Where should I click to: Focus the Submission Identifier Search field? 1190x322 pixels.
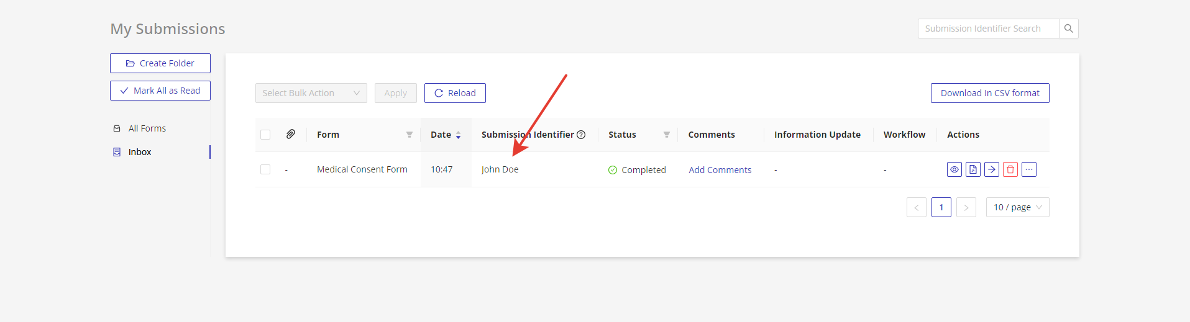coord(988,29)
